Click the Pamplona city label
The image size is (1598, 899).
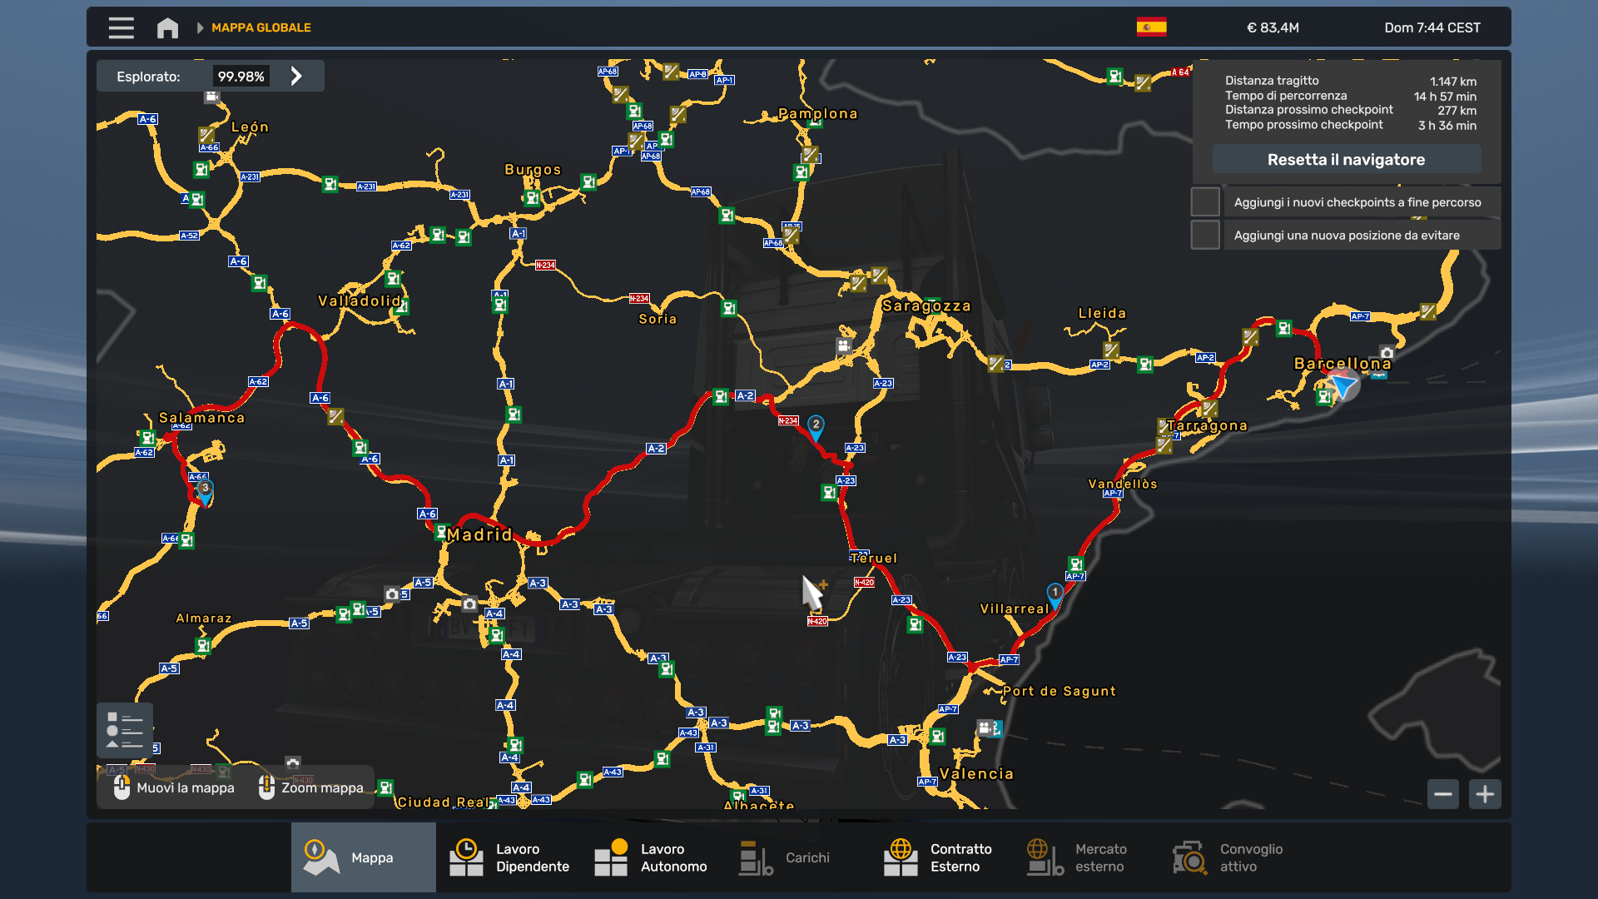click(817, 113)
